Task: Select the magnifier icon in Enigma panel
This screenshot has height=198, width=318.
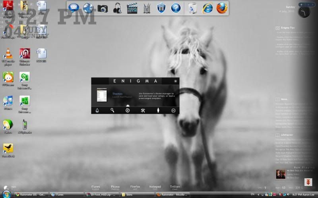Action: coord(112,110)
